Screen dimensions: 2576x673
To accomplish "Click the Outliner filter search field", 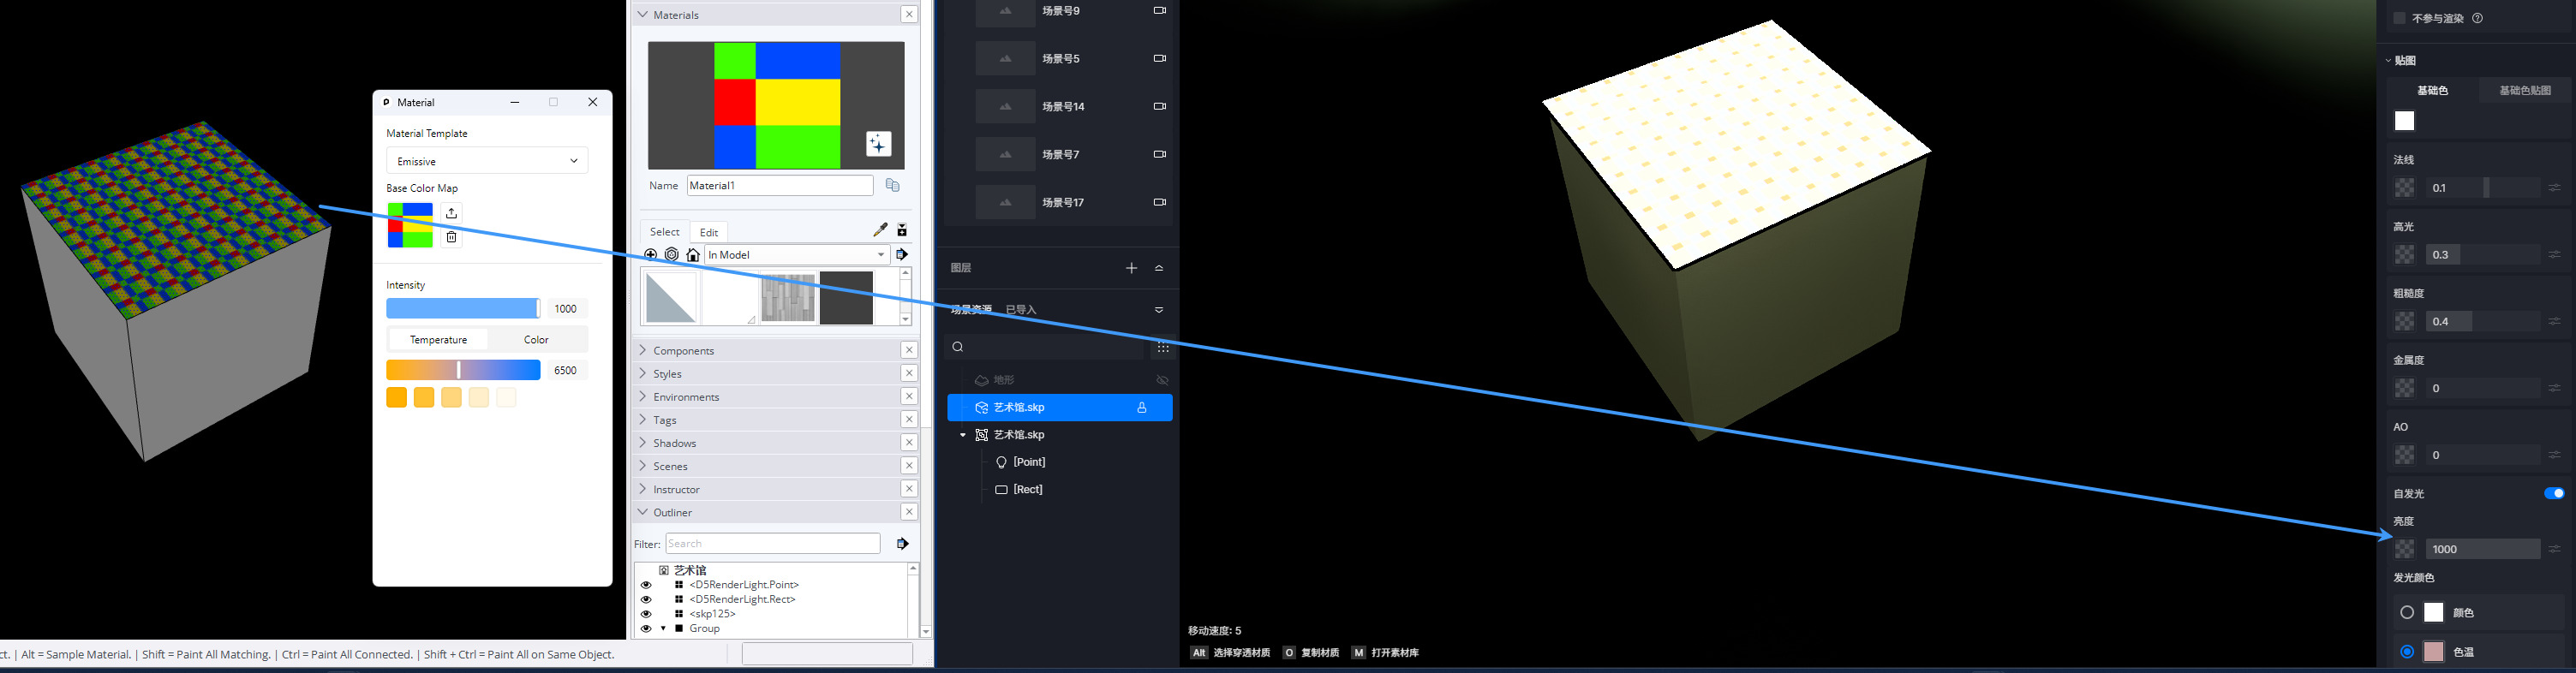I will (x=772, y=544).
